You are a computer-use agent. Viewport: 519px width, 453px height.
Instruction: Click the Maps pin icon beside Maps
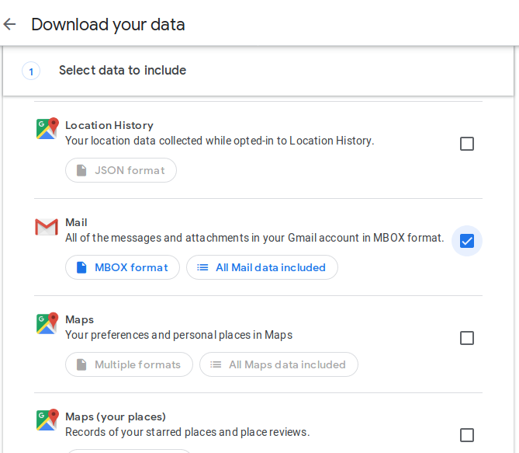(47, 323)
